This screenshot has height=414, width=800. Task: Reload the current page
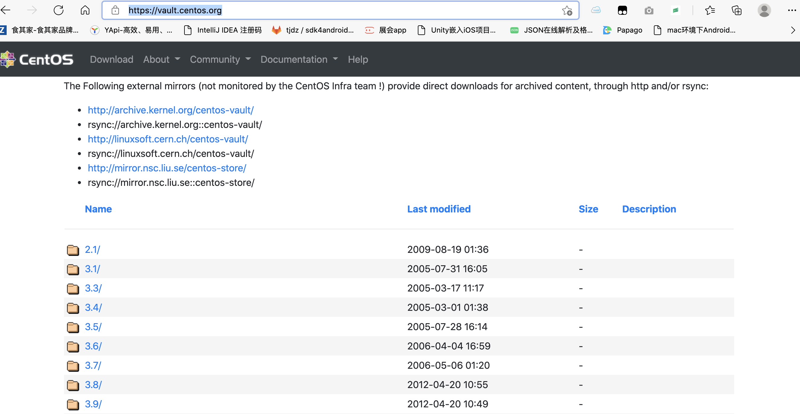point(59,10)
